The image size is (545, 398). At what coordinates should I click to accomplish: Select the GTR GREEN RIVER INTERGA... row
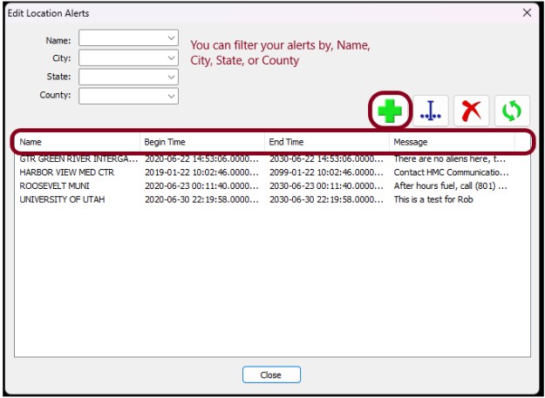tap(272, 159)
